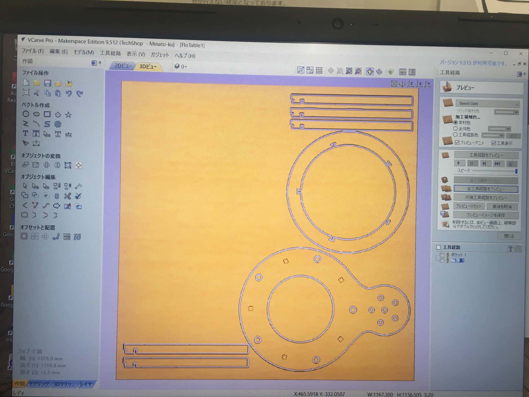Click the Draw Circle vector tool

(26, 114)
